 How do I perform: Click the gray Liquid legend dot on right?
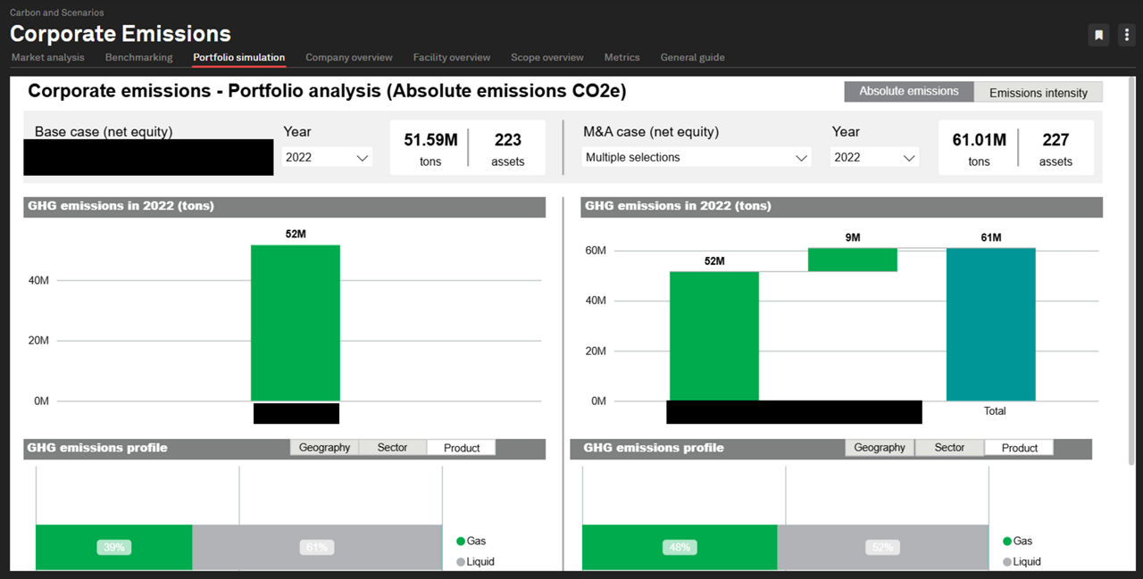pos(1007,562)
